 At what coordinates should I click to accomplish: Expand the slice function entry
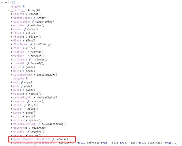(x=12, y=109)
